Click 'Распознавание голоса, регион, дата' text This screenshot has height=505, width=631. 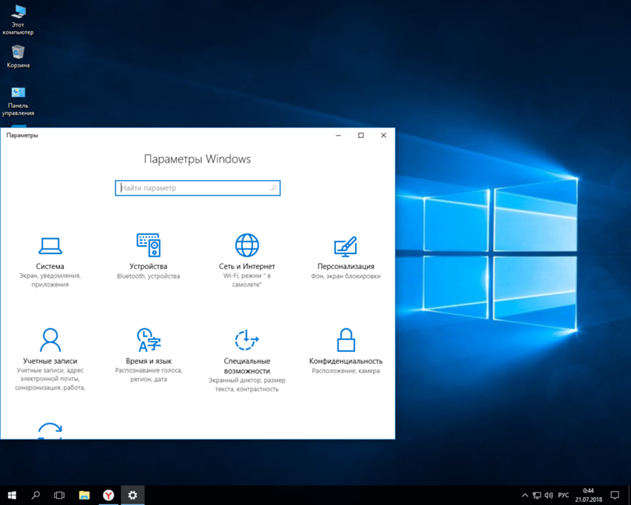coord(148,375)
